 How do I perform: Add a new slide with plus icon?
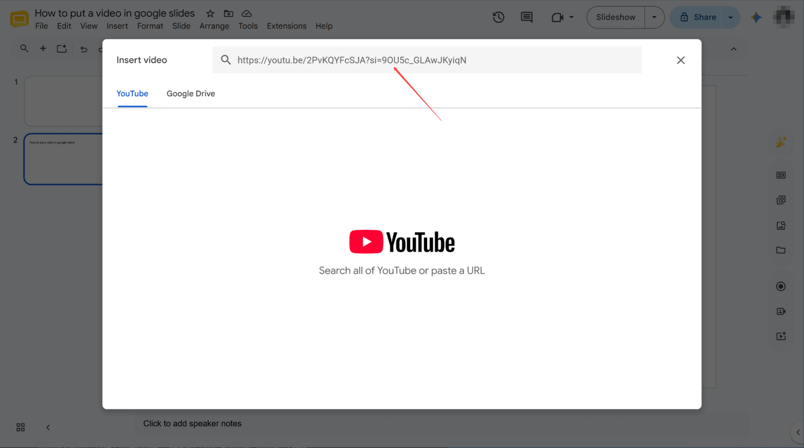click(43, 49)
